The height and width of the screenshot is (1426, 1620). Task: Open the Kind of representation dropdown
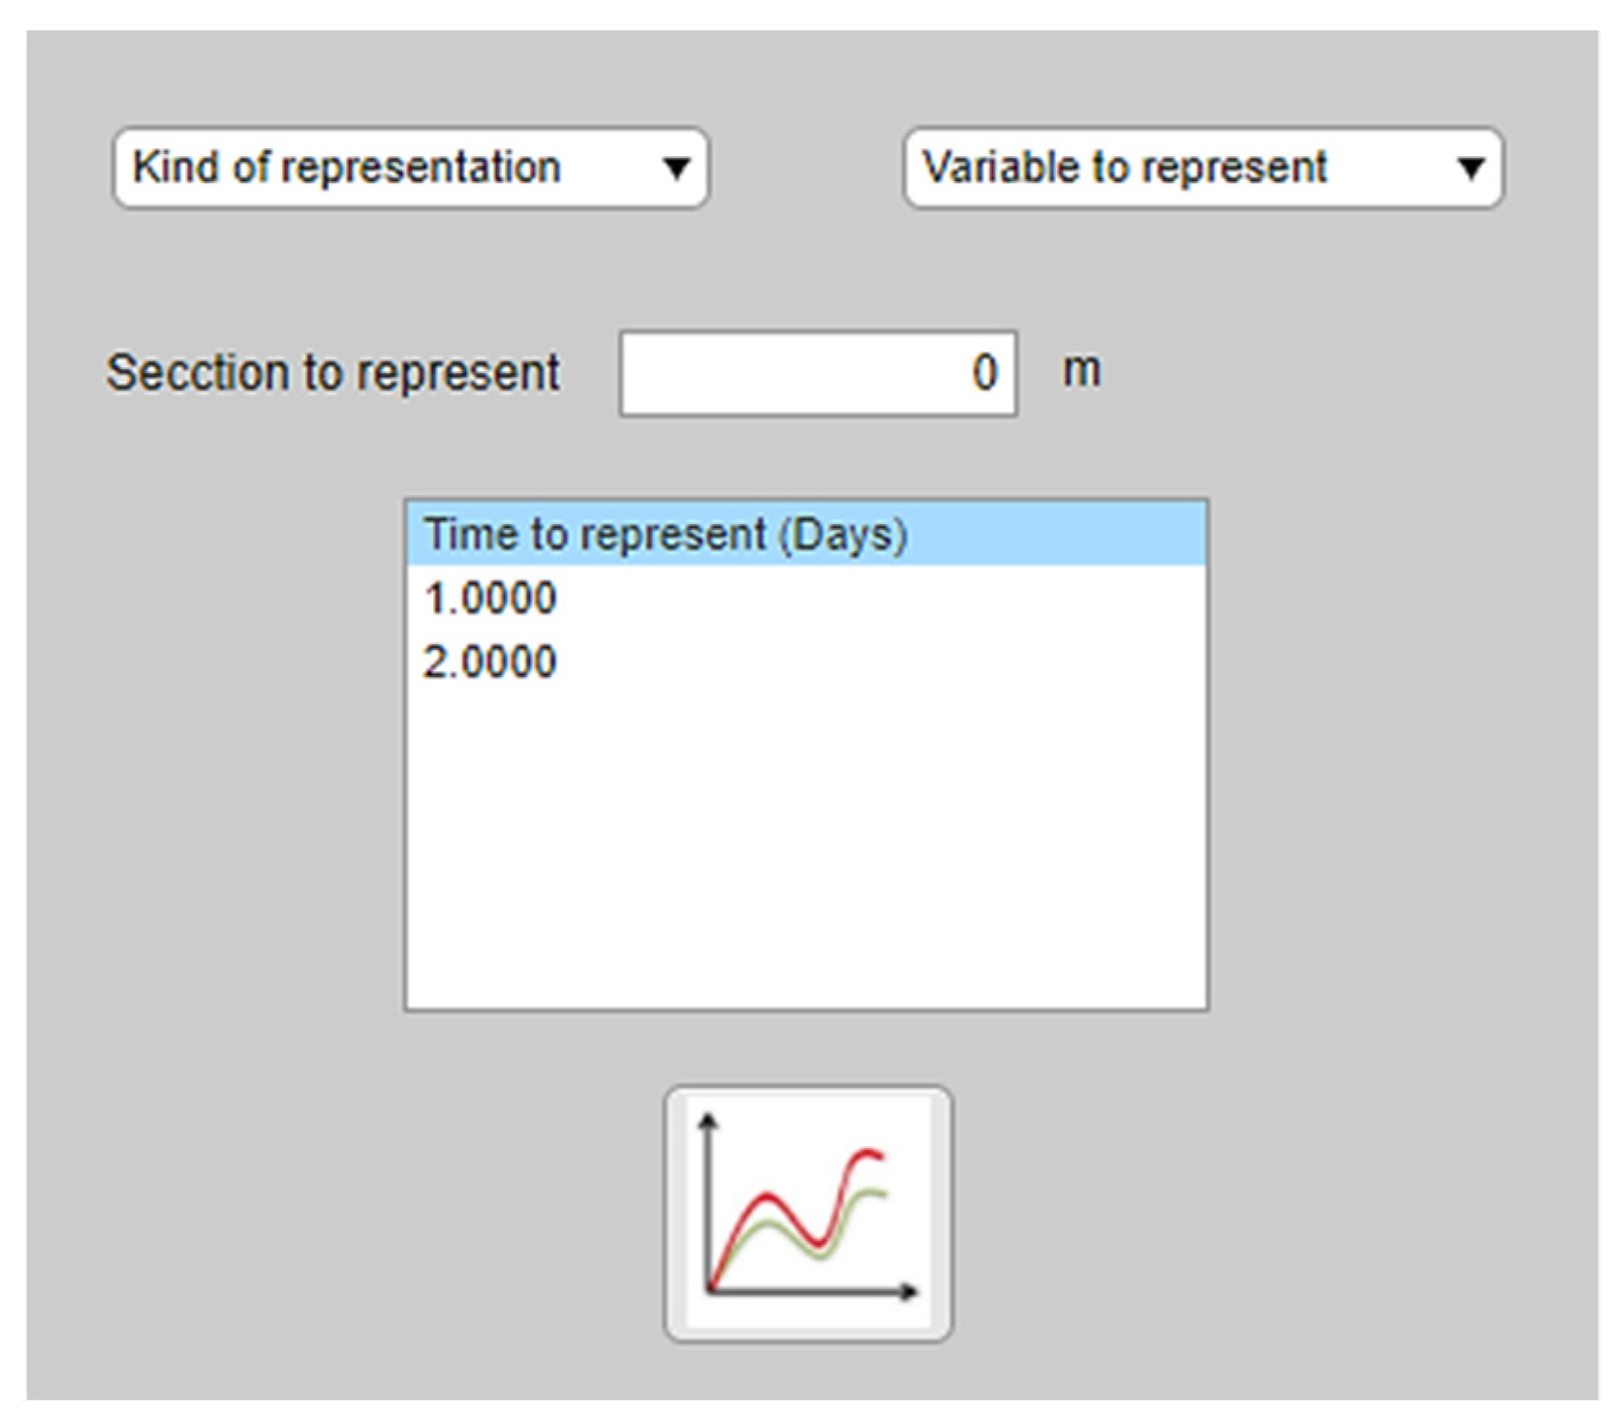tap(411, 168)
